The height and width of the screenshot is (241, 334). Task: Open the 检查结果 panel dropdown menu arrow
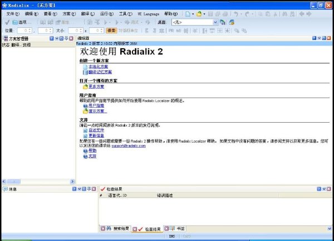point(324,189)
